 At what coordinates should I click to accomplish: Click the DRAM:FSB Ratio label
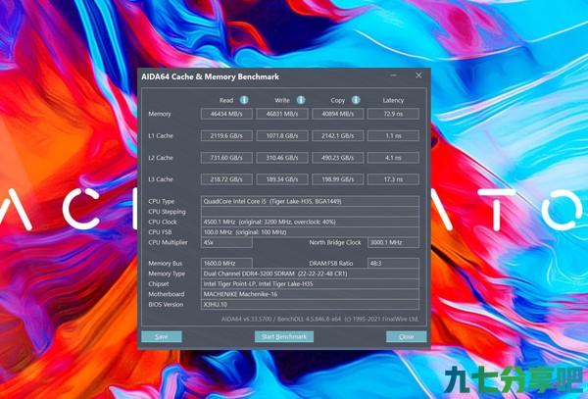click(x=331, y=264)
